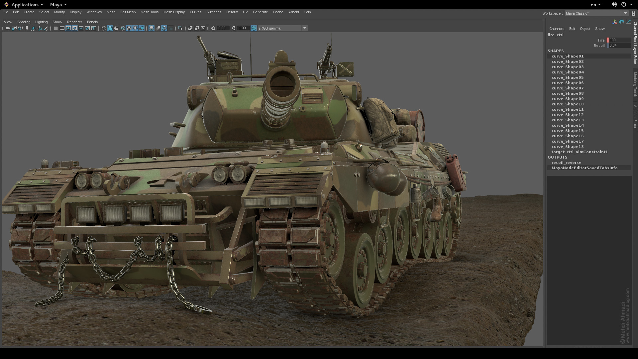Image resolution: width=638 pixels, height=359 pixels.
Task: Select the Recoil attribute label
Action: click(599, 46)
